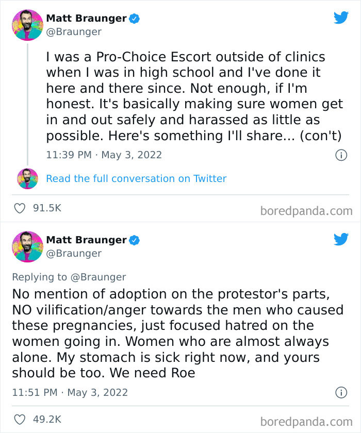The width and height of the screenshot is (361, 433).
Task: Click the verified checkmark on the second tweet
Action: coord(134,240)
